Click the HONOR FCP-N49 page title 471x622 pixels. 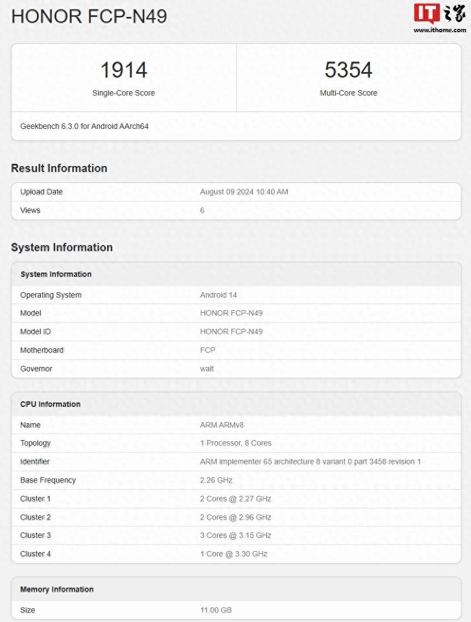click(89, 17)
